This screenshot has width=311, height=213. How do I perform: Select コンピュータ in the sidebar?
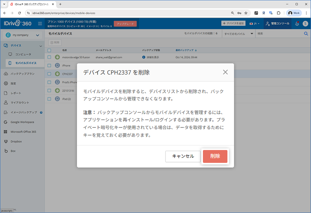coord(23,54)
